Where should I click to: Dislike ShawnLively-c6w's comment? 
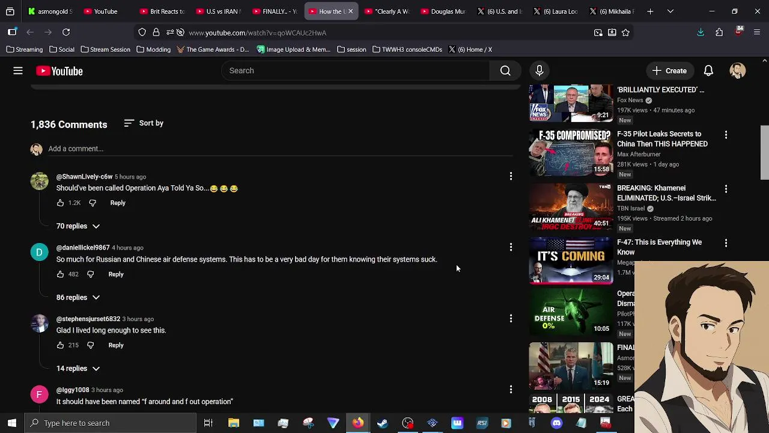(93, 203)
